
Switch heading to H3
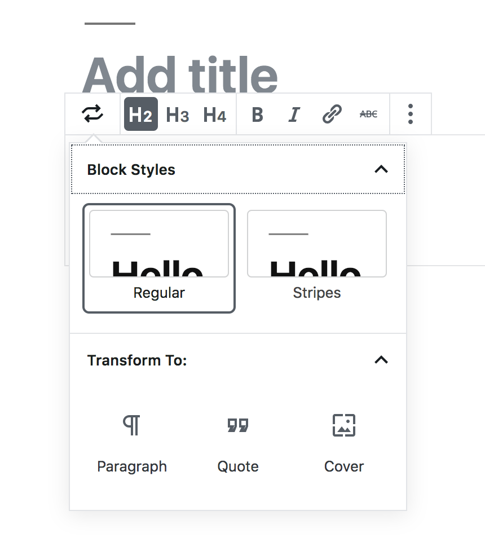tap(178, 114)
